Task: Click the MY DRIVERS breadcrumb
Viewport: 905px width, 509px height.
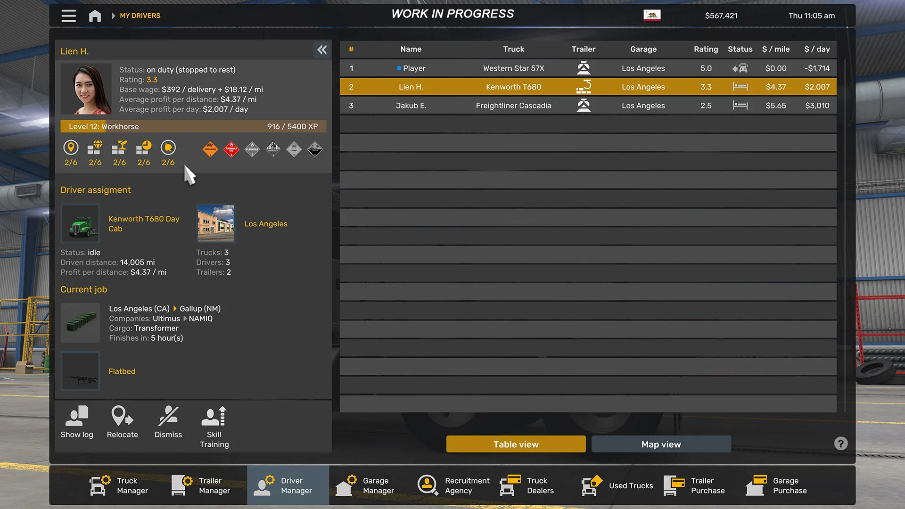Action: [x=140, y=16]
